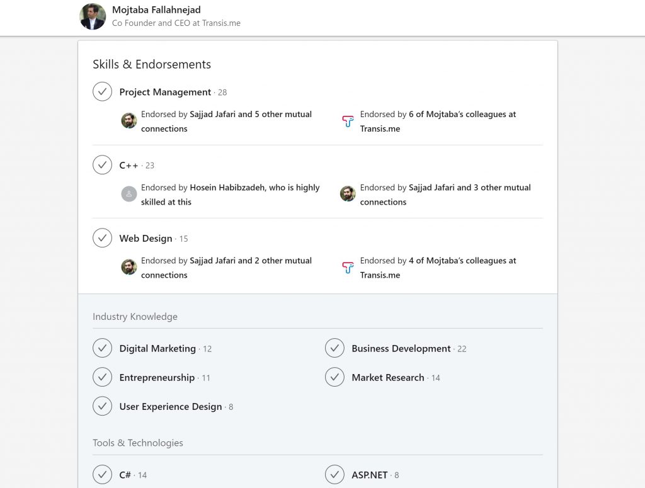
Task: Open the Web Design skill title
Action: click(x=146, y=239)
